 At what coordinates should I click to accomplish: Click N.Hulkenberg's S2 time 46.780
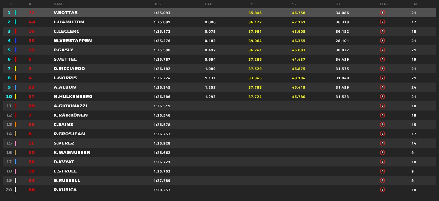click(x=299, y=97)
